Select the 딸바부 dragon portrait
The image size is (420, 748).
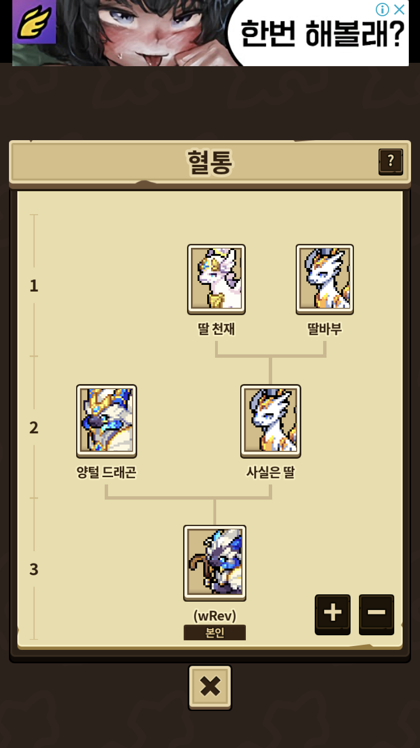pos(325,279)
